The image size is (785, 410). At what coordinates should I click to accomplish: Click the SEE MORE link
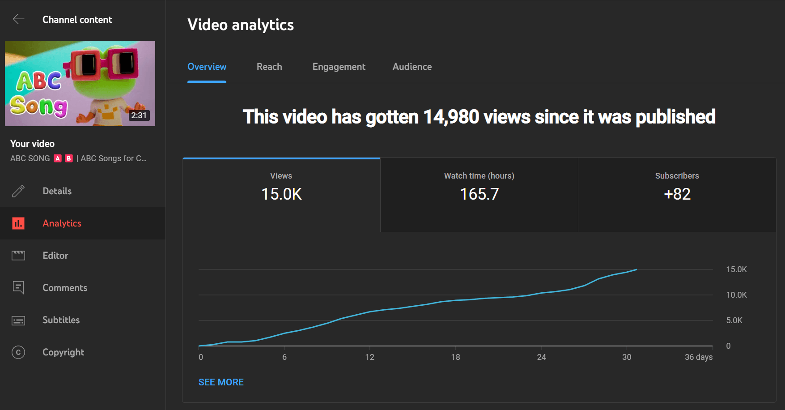tap(221, 382)
